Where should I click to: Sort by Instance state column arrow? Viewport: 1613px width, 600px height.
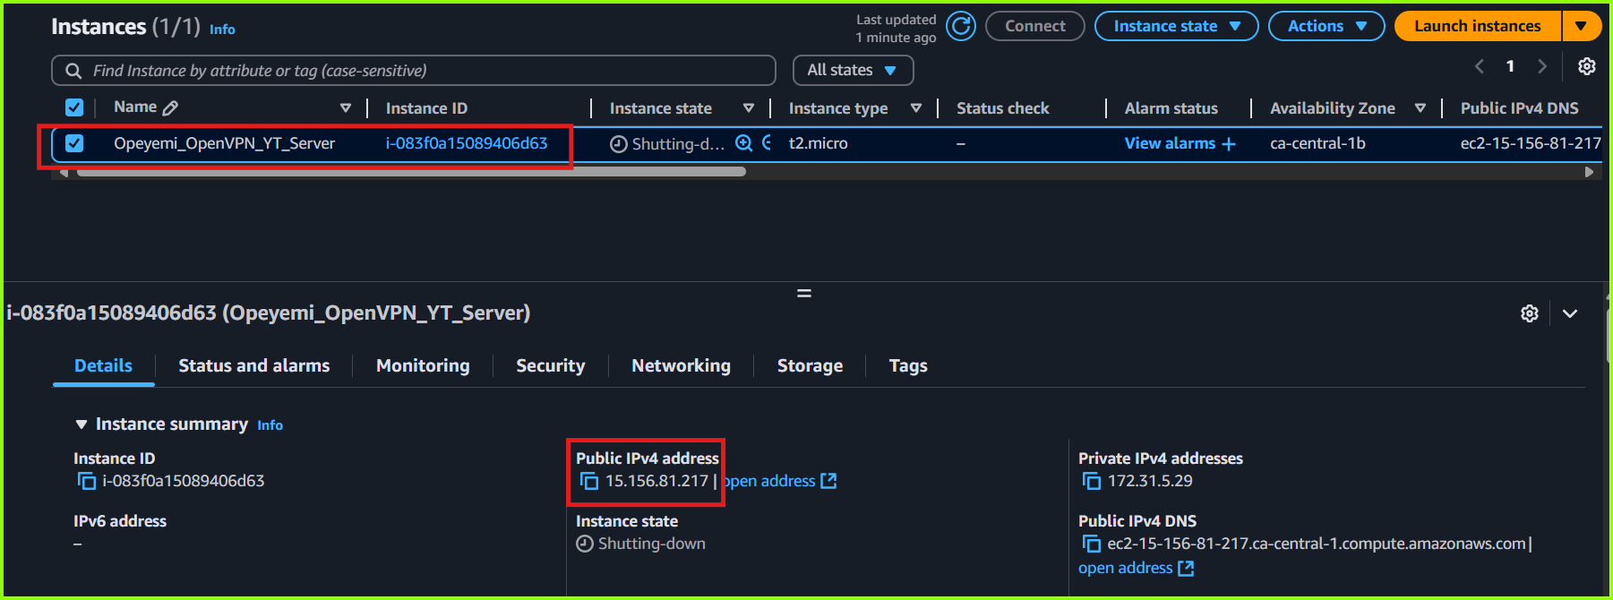click(749, 108)
